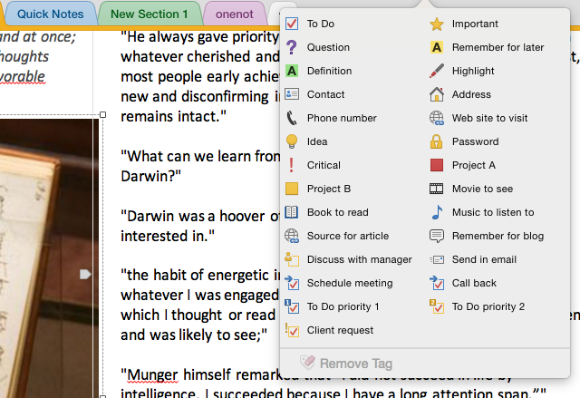The height and width of the screenshot is (398, 580).
Task: Click the top resize handle of the image
Action: click(x=102, y=114)
